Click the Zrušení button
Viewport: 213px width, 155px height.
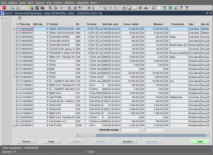[76, 142]
